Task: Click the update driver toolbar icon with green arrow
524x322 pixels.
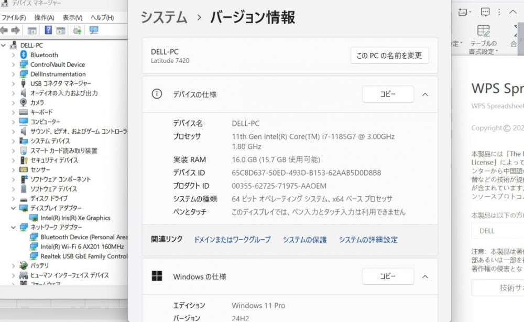Action: tap(77, 30)
